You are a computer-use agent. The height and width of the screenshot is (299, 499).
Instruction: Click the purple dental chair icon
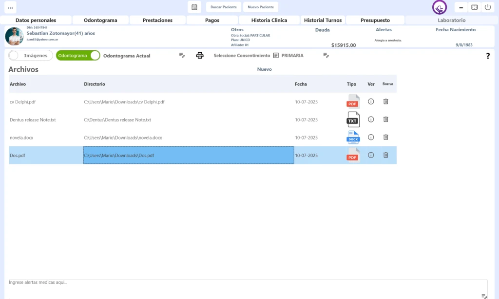pyautogui.click(x=440, y=8)
